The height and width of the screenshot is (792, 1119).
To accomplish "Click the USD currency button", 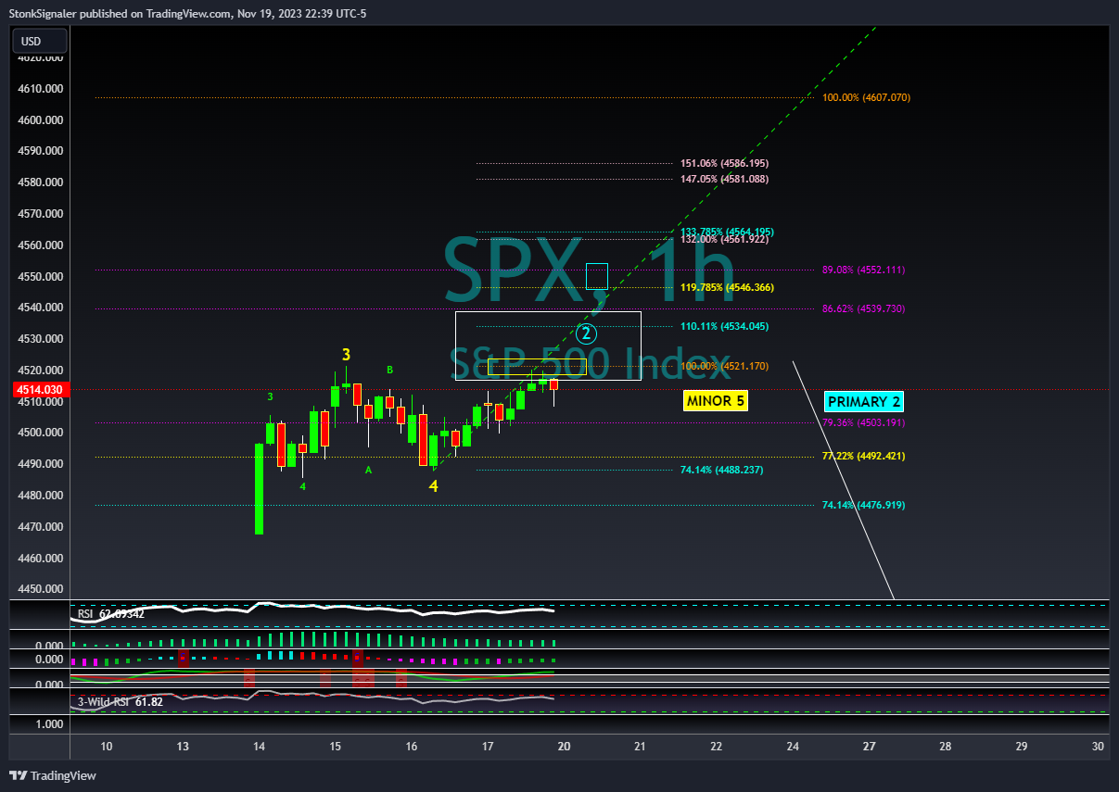I will 39,41.
